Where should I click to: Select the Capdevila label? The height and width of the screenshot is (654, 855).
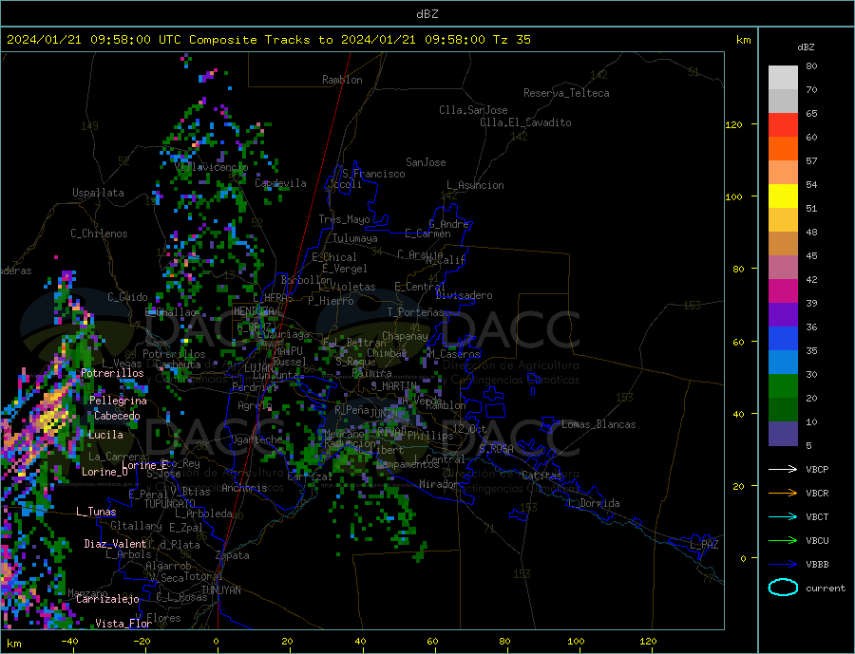click(281, 183)
